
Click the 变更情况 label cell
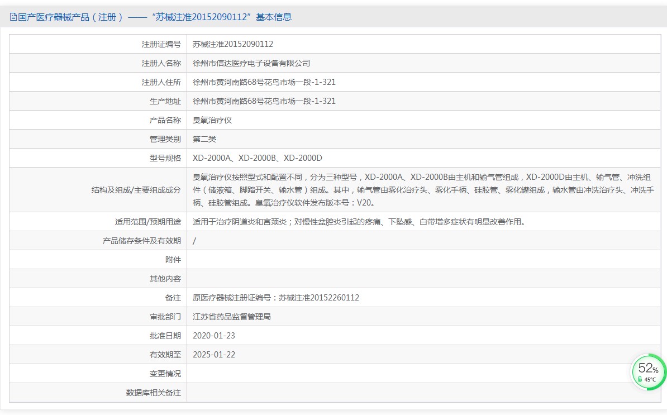tap(98, 374)
